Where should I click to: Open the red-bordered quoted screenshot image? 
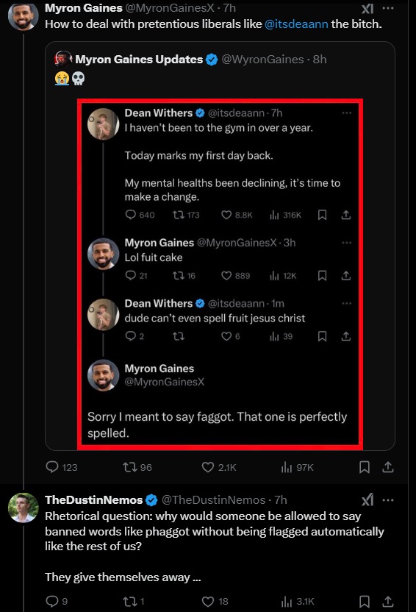pyautogui.click(x=220, y=274)
